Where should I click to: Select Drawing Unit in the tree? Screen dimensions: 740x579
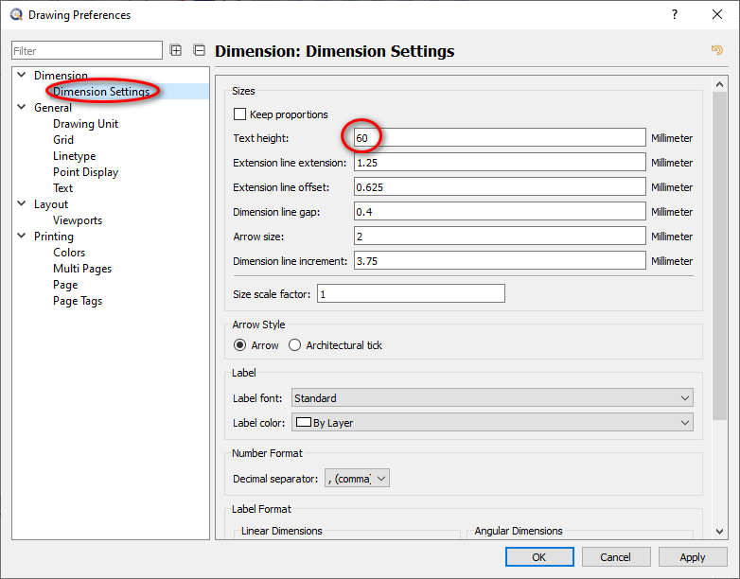click(85, 124)
